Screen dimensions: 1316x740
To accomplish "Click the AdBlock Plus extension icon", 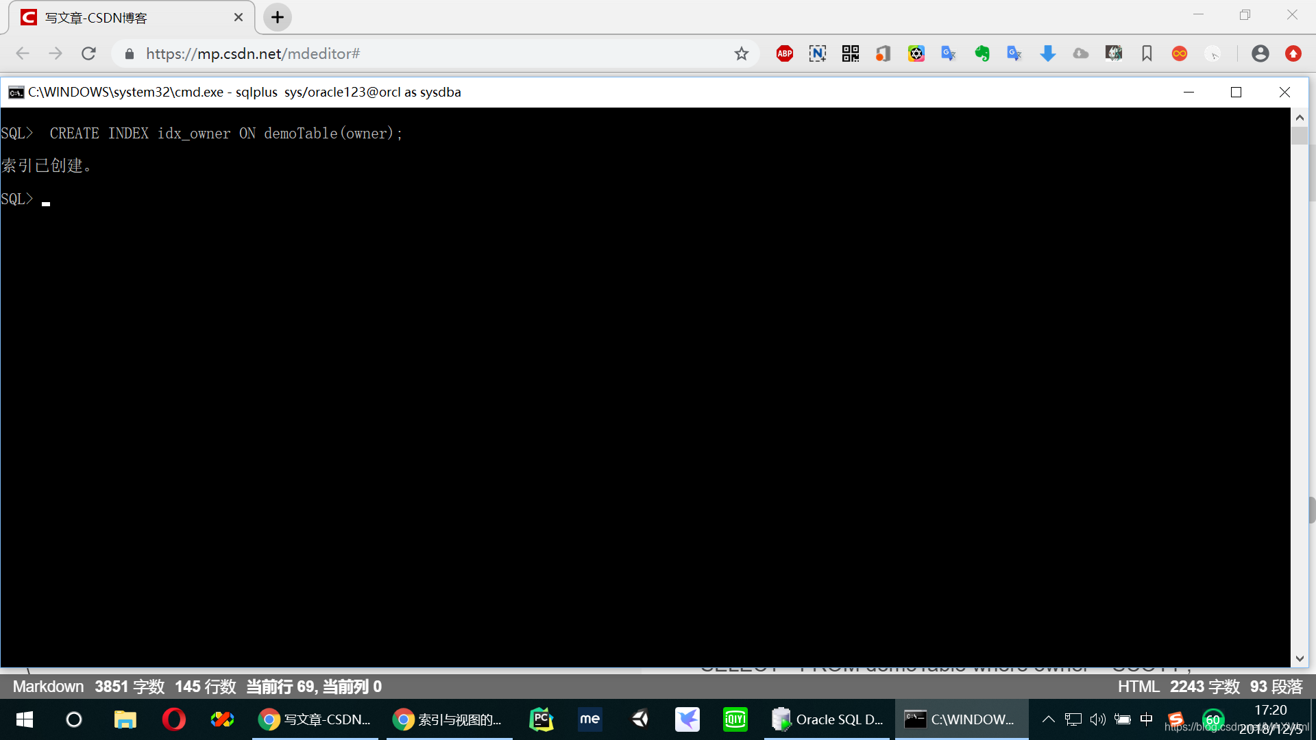I will [785, 53].
